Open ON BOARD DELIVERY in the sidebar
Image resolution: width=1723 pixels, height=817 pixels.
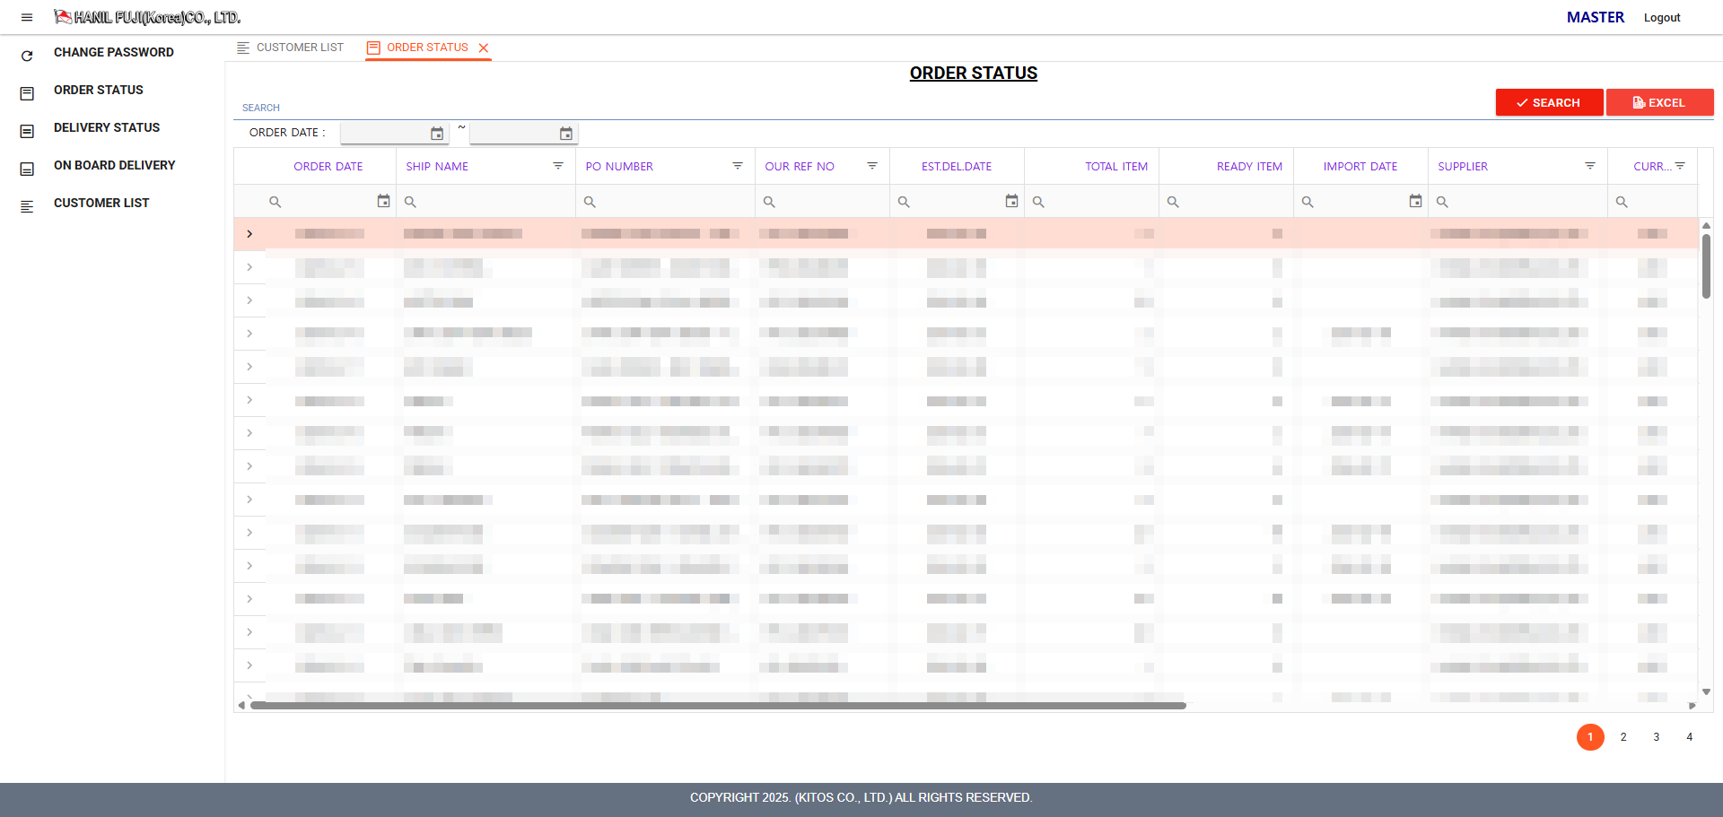pos(114,165)
